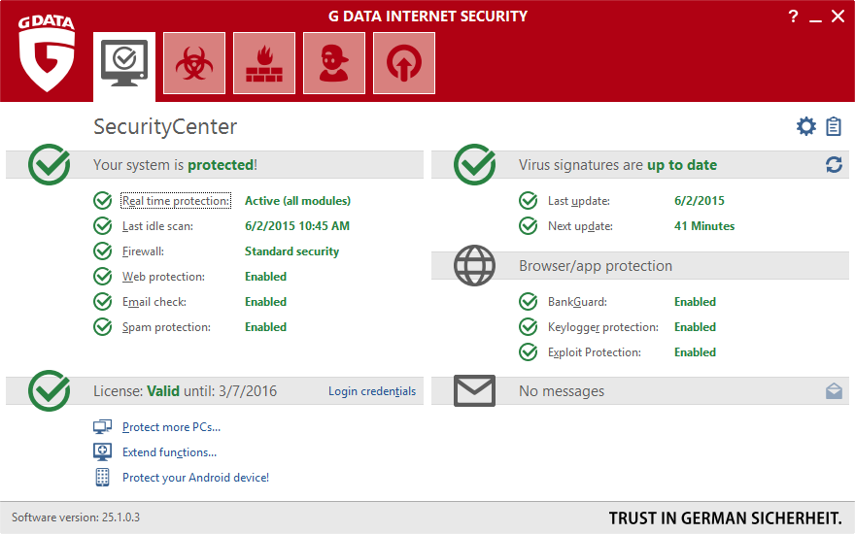The image size is (855, 534).
Task: Click the open envelope messages icon
Action: [834, 391]
